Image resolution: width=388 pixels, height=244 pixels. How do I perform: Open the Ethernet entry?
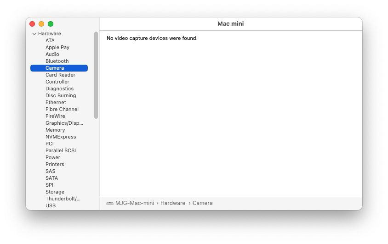pos(56,102)
